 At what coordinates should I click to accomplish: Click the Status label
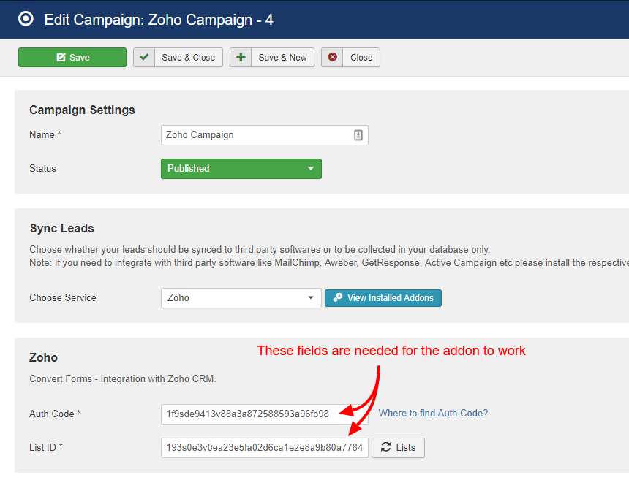tap(42, 168)
